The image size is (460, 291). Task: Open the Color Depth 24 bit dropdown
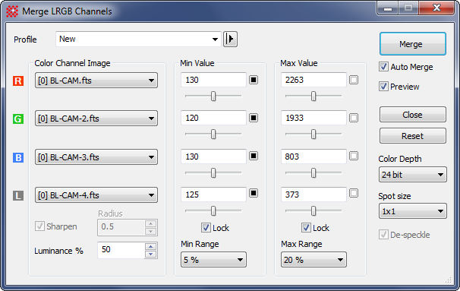click(413, 175)
